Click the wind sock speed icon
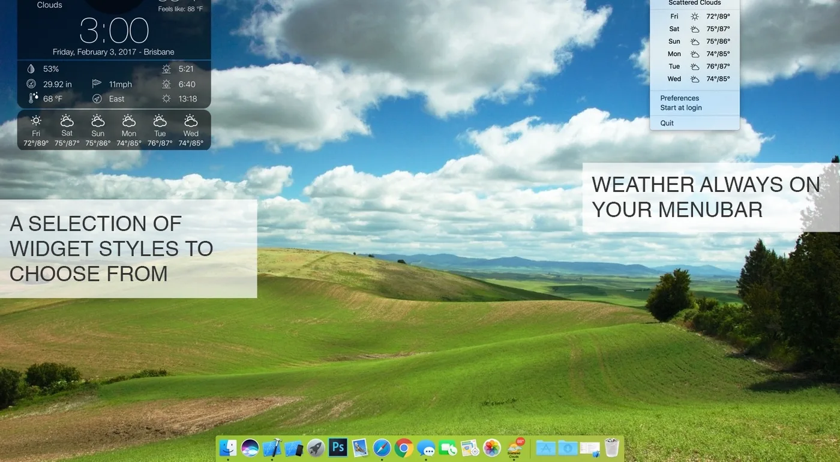 97,84
